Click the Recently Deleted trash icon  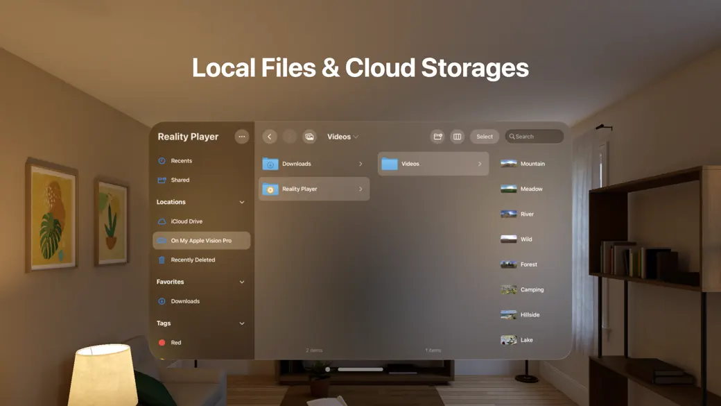[162, 260]
